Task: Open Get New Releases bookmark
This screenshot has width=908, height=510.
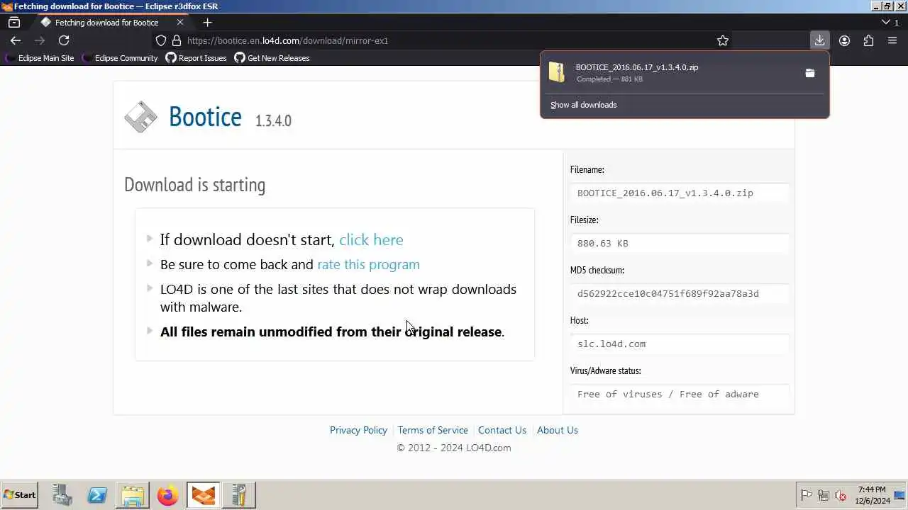Action: 272,58
